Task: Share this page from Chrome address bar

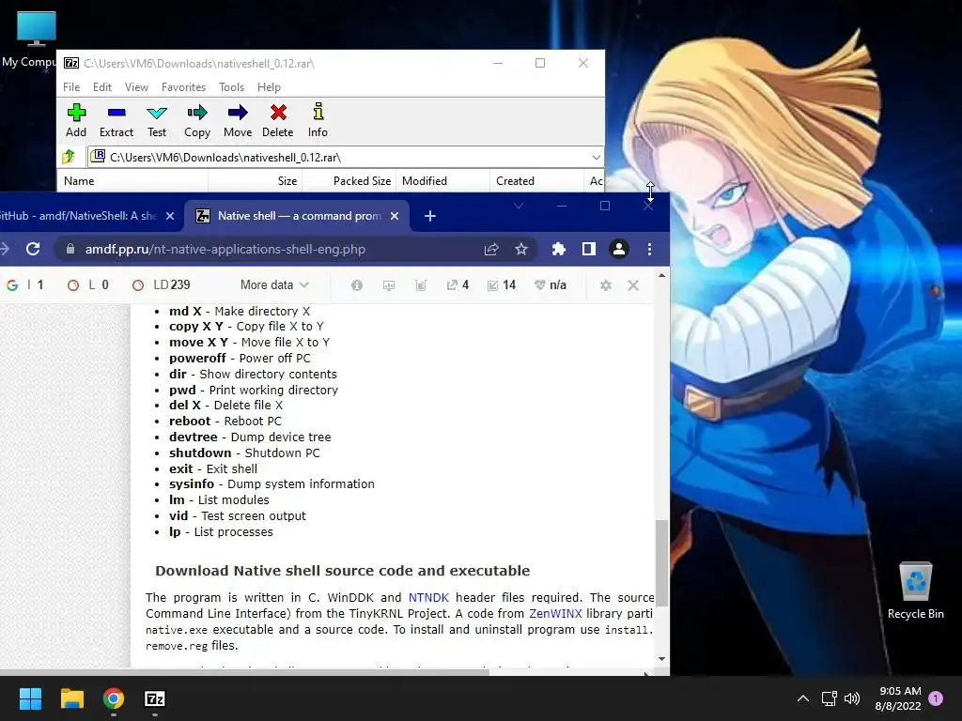Action: pos(490,249)
